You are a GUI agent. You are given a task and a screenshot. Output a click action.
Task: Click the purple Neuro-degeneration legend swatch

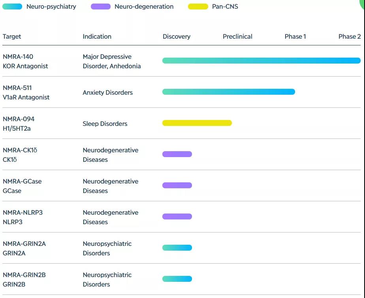coord(100,7)
